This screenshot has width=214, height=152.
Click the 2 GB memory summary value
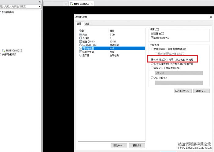coord(112,34)
